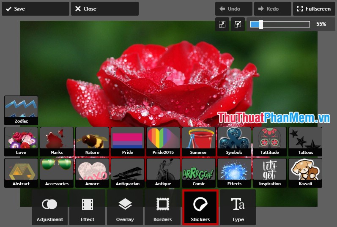
Task: Choose the Antique sticker pack
Action: (163, 173)
